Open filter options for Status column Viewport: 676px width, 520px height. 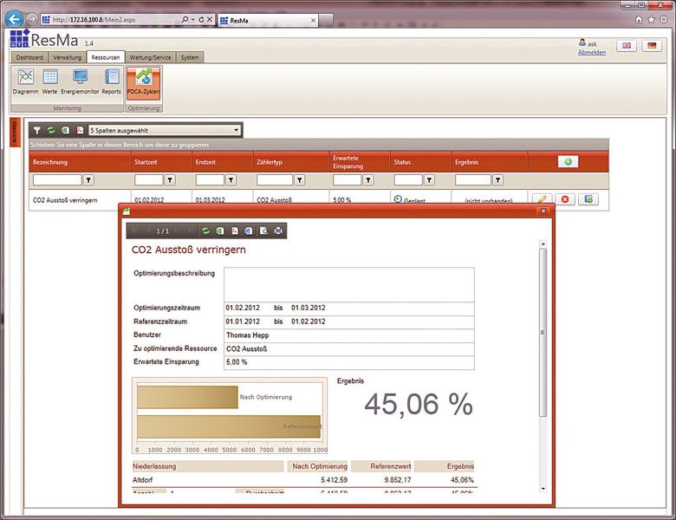coord(429,179)
